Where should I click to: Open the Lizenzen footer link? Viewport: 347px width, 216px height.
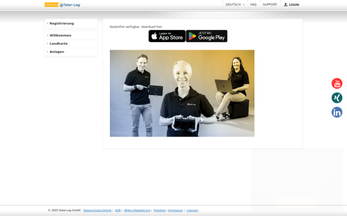pyautogui.click(x=193, y=210)
